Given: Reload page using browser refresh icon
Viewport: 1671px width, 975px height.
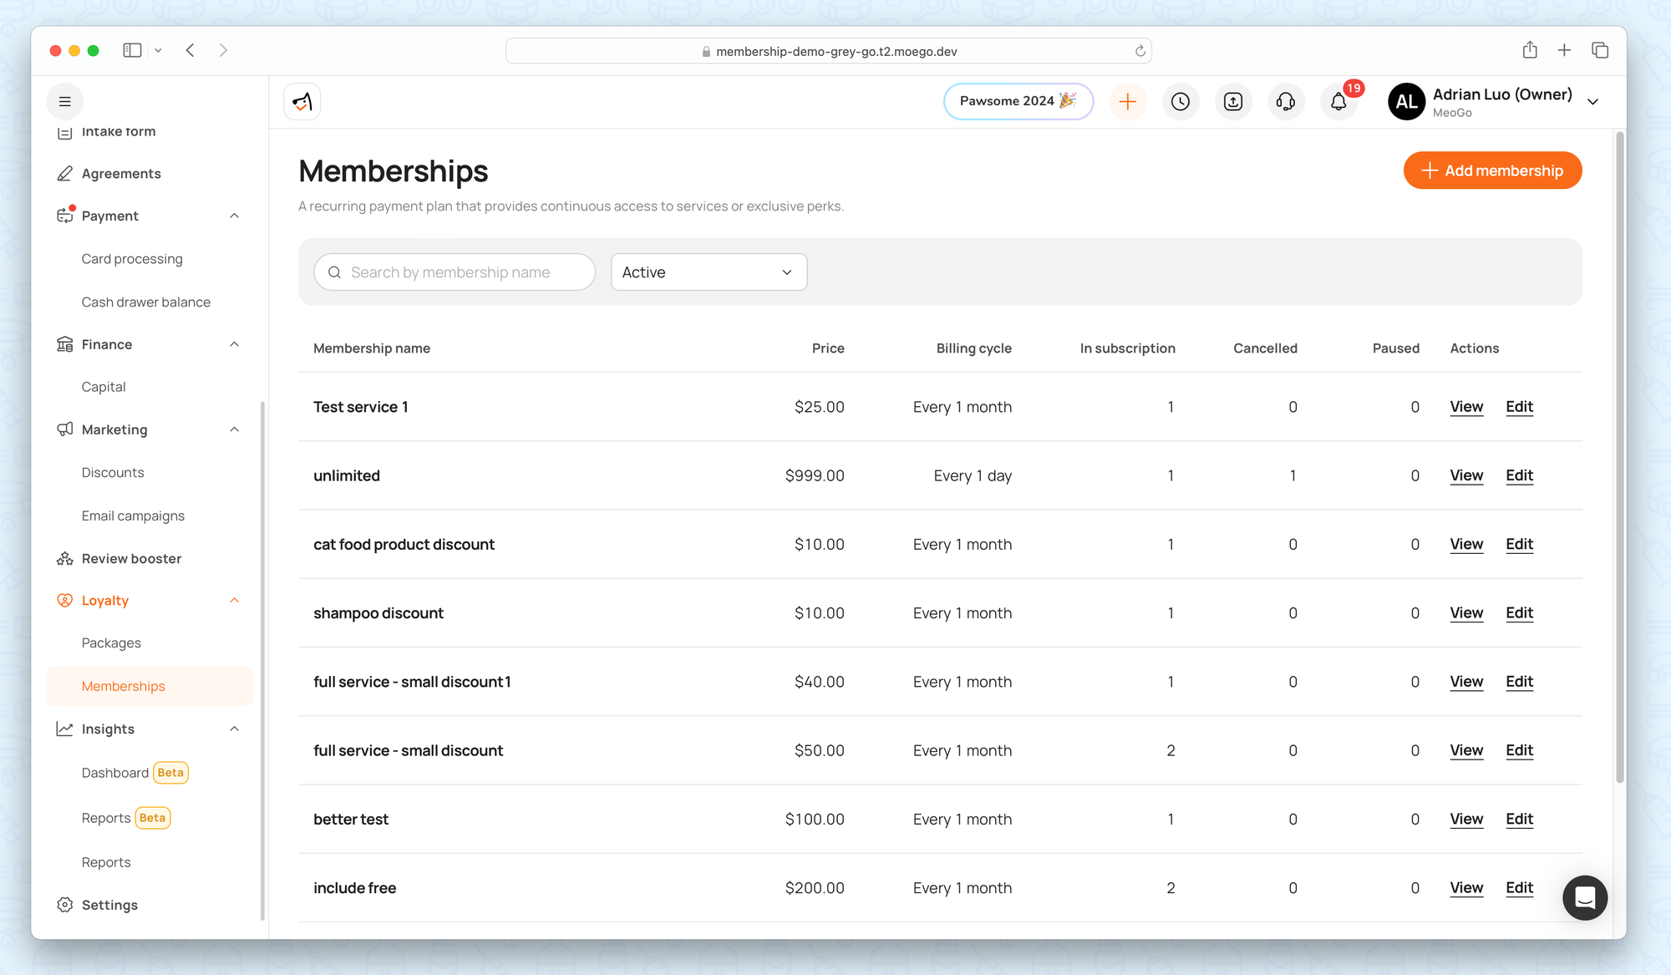Looking at the screenshot, I should pyautogui.click(x=1140, y=51).
